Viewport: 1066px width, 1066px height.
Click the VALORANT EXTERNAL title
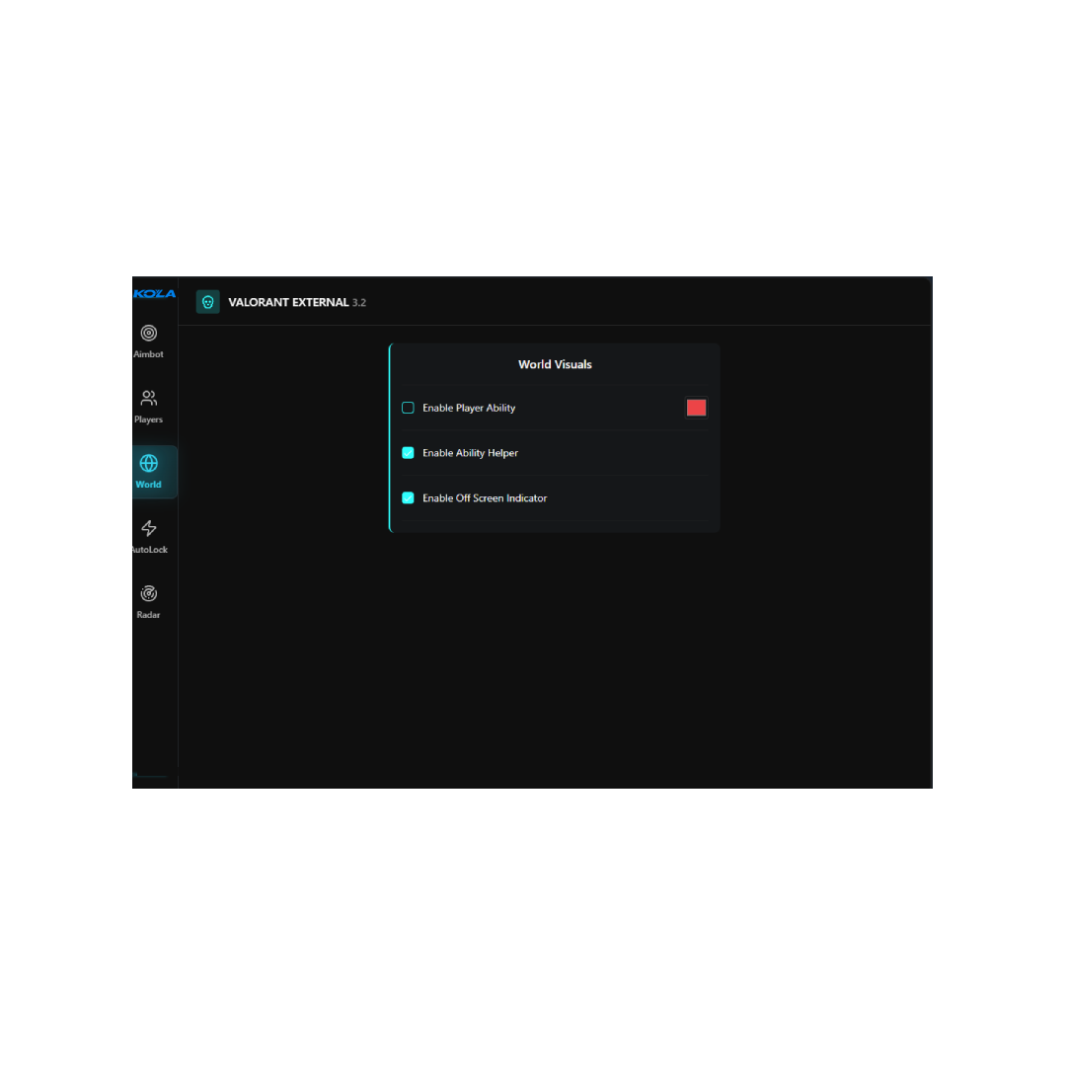click(287, 302)
